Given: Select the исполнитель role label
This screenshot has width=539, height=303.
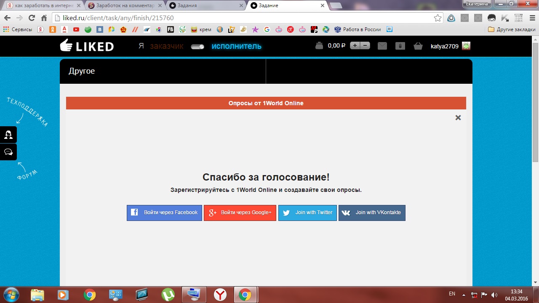Looking at the screenshot, I should [237, 46].
